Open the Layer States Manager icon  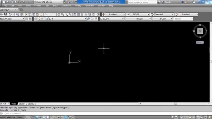(96, 19)
